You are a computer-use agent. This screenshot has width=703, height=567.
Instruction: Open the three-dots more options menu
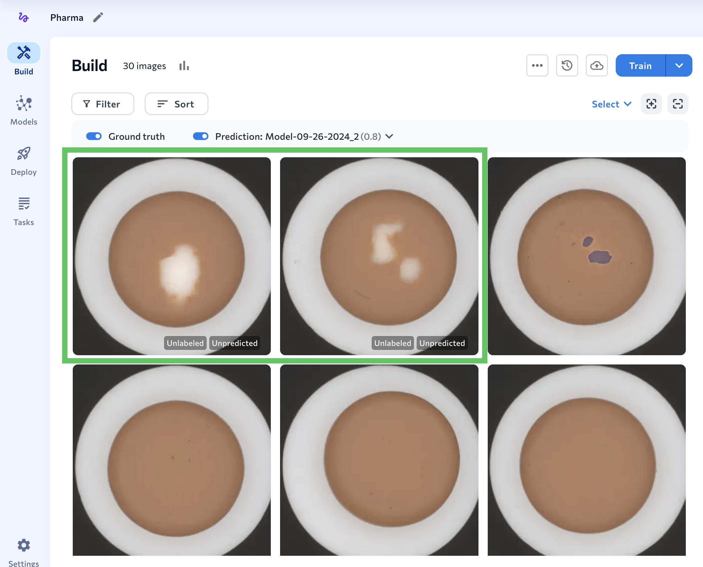pos(537,65)
